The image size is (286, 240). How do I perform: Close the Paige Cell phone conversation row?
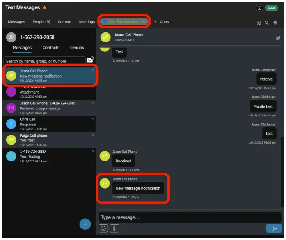(93, 135)
